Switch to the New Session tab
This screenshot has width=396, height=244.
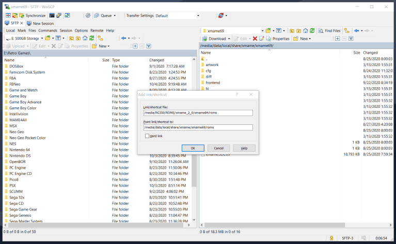coord(40,23)
